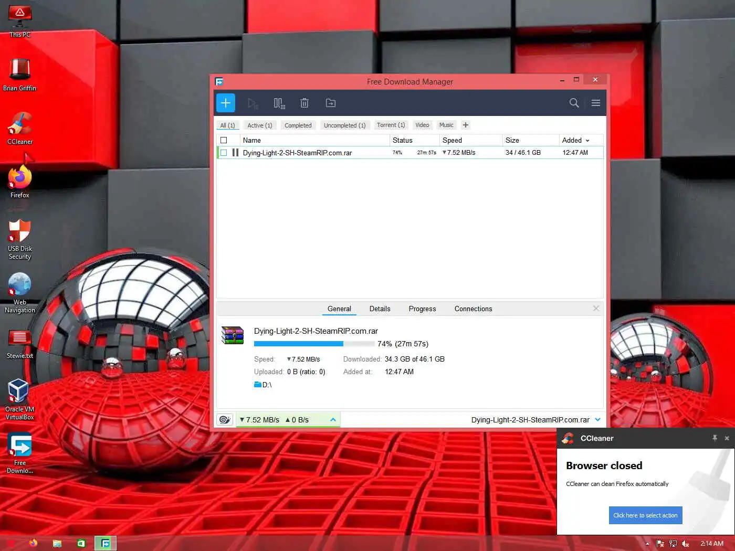Click the Start button on taskbar
735x551 pixels.
coord(10,543)
